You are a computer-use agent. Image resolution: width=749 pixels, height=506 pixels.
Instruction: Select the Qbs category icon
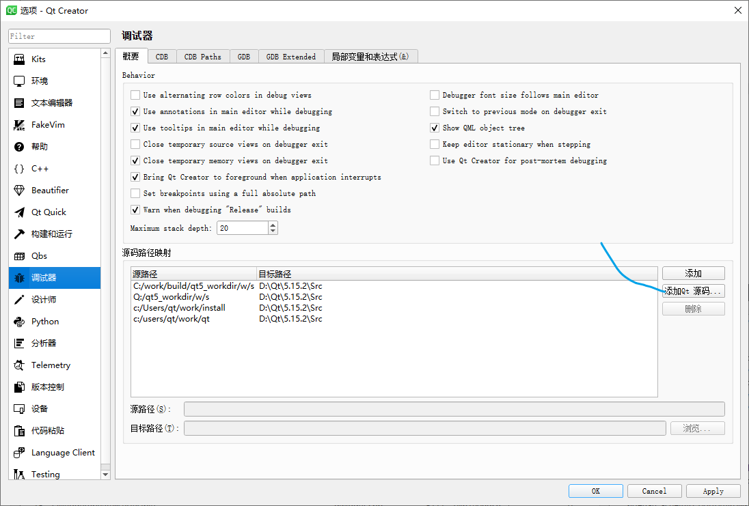tap(19, 256)
